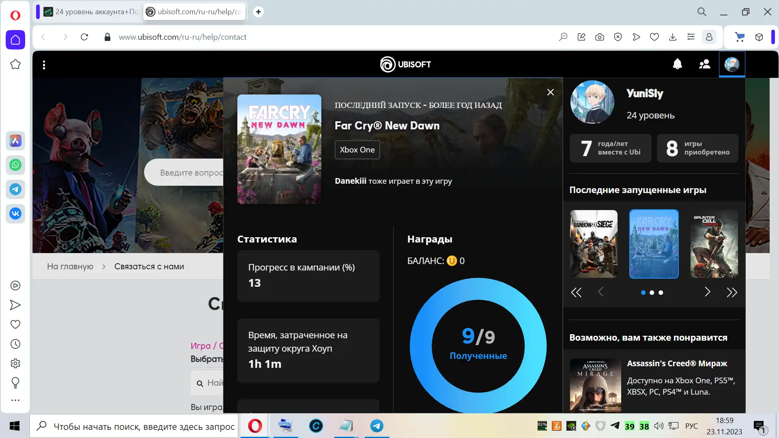Open the Opera main menu logo
Image resolution: width=779 pixels, height=438 pixels.
click(15, 15)
